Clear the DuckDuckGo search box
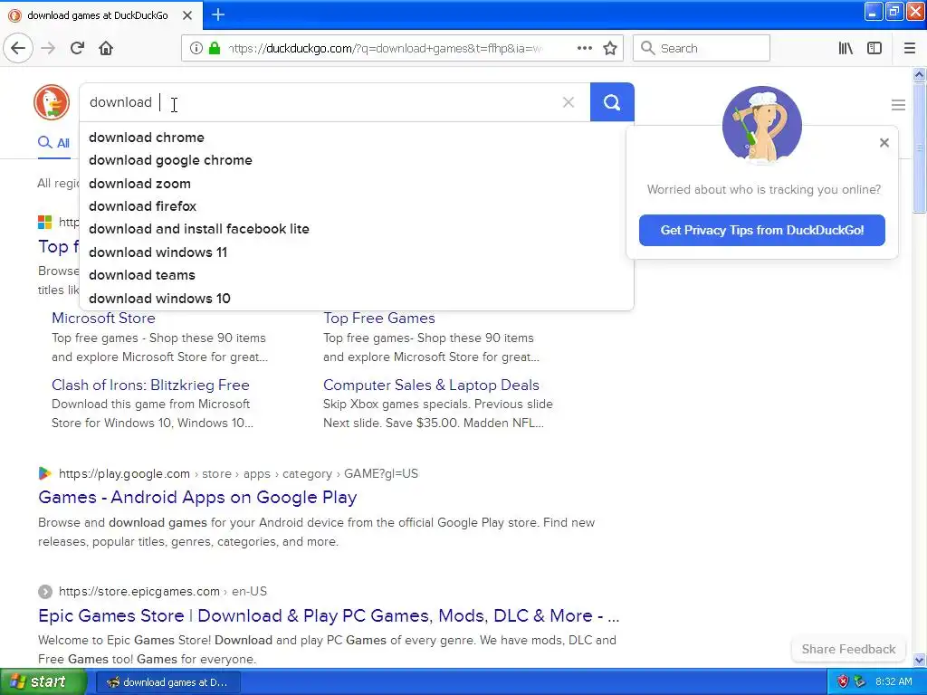 coord(569,102)
